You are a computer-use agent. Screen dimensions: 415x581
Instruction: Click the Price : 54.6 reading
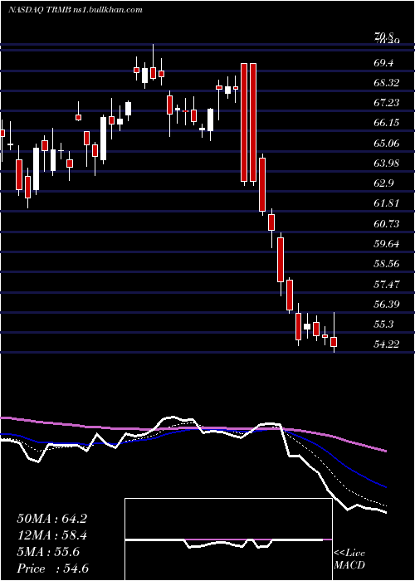coord(52,569)
